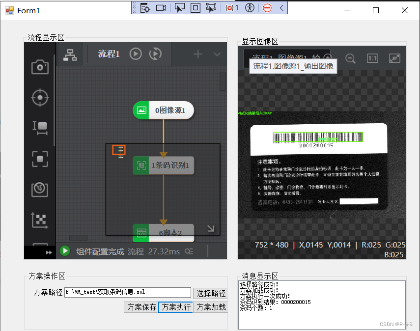Add a new flow with plus icon

coord(198,54)
